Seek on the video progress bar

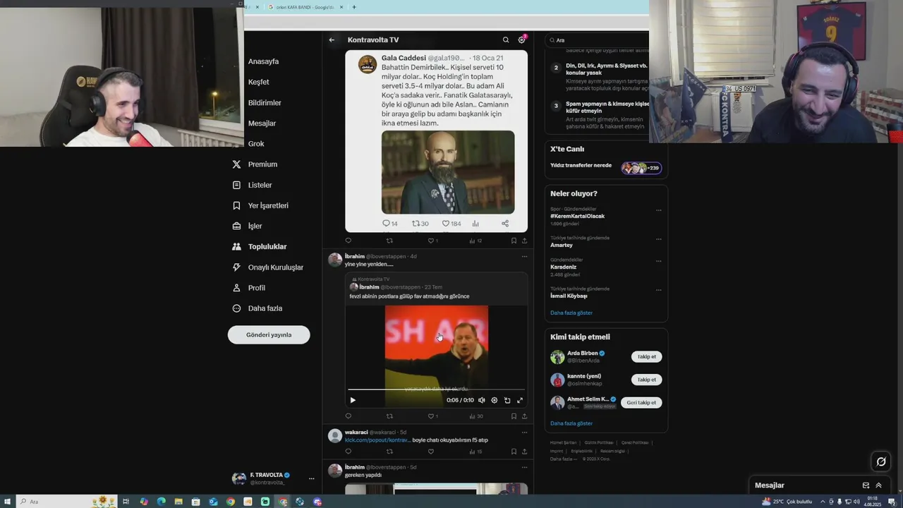(x=436, y=389)
